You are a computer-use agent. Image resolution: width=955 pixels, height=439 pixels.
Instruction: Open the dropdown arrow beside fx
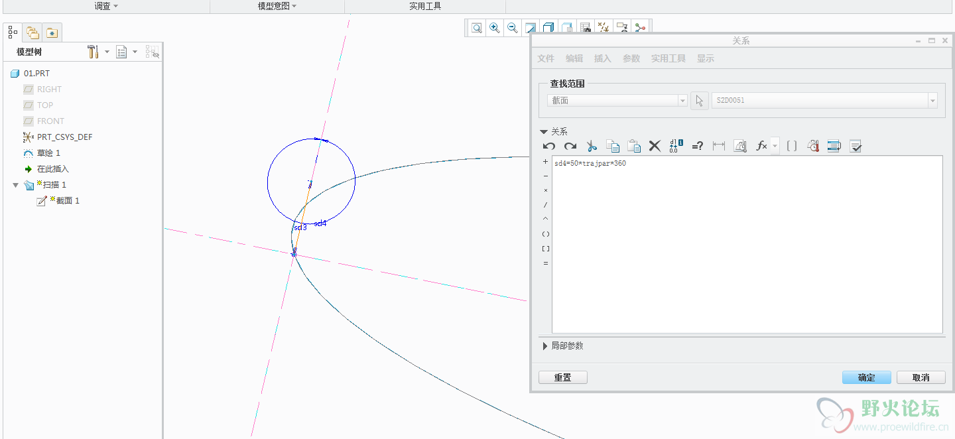click(775, 146)
